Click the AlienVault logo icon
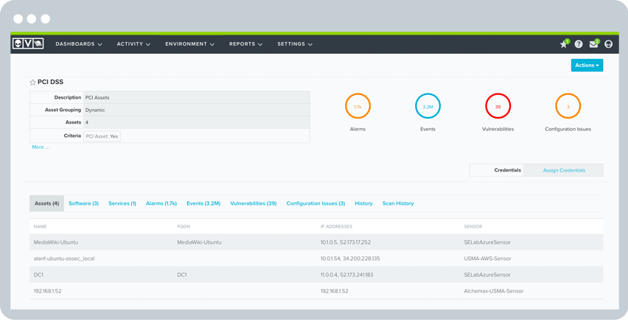 tap(28, 44)
